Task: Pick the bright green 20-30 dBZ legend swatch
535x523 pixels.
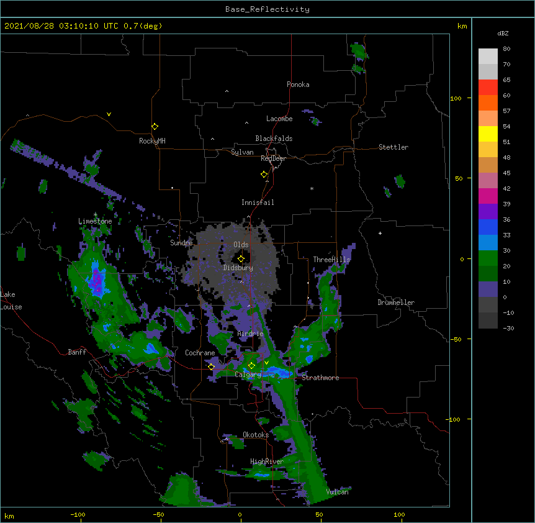Action: 488,258
